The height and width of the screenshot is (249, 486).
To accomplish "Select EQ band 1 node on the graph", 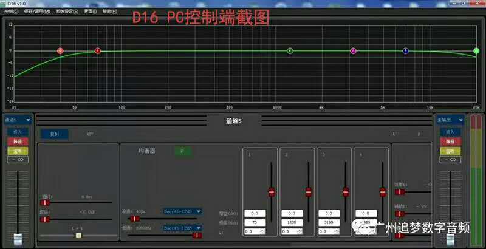I will pyautogui.click(x=98, y=51).
